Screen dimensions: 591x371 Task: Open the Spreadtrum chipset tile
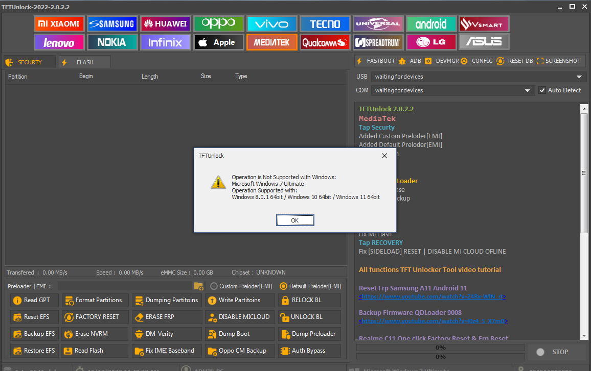378,42
